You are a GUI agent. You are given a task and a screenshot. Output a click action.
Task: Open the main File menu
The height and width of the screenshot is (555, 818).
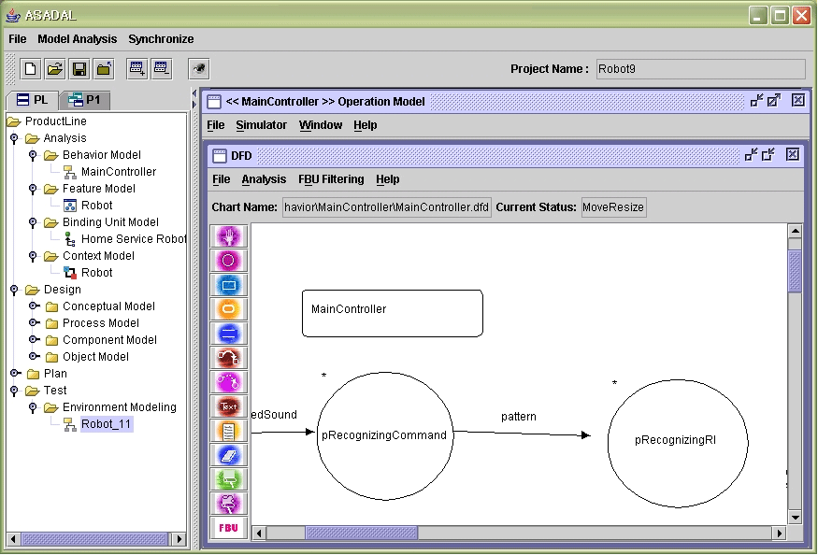17,39
